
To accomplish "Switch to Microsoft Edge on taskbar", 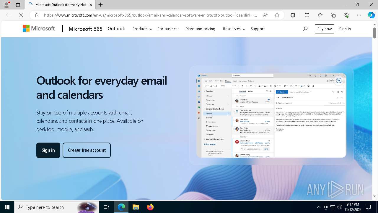I will 121,207.
